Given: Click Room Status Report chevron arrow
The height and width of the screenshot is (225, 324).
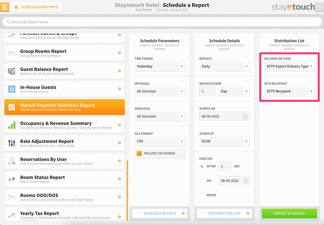Looking at the screenshot, I should (x=119, y=179).
